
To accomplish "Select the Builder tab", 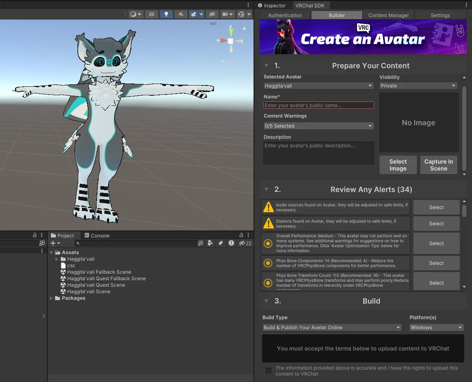I will [337, 15].
